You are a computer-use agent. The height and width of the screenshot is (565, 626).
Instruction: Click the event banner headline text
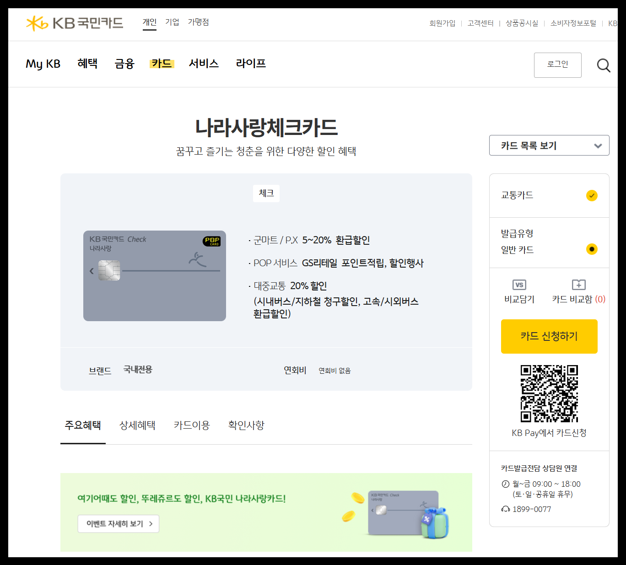pyautogui.click(x=182, y=499)
